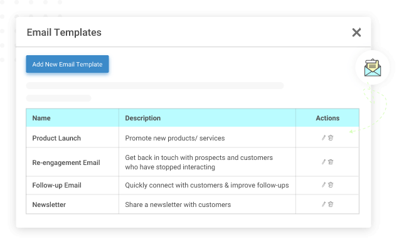Delete the Product Launch template
Viewport: 404px width, 244px height.
coord(331,138)
